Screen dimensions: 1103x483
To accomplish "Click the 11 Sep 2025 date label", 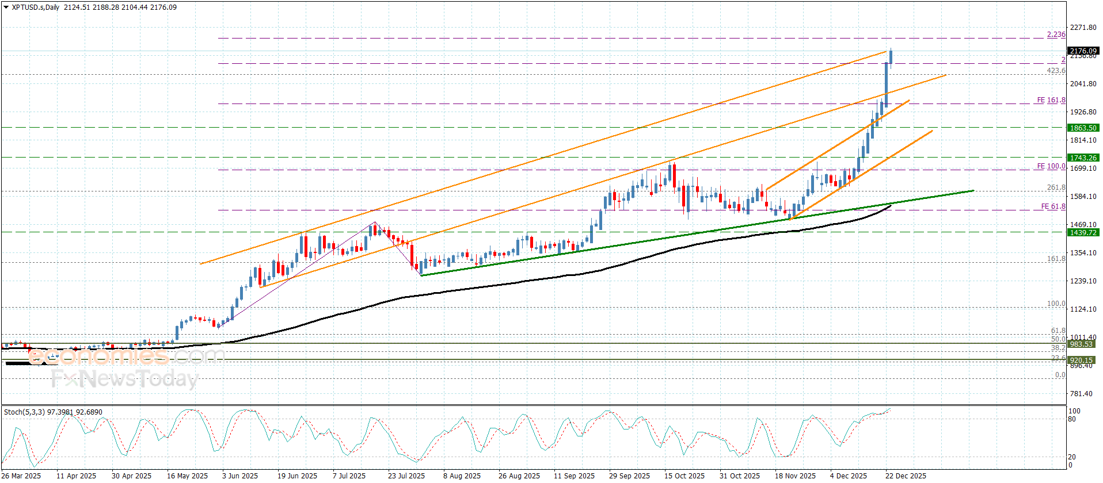I will 574,476.
